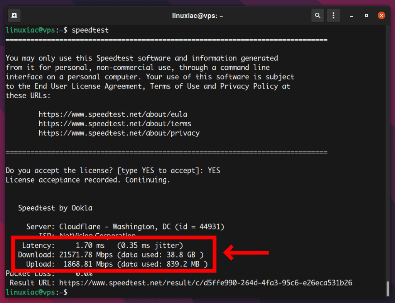395x303 pixels.
Task: Minimize the terminal window
Action: click(x=351, y=16)
